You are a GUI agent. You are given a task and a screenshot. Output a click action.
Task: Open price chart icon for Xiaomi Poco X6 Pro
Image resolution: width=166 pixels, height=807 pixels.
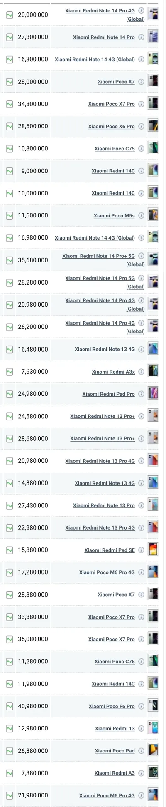coord(10,126)
